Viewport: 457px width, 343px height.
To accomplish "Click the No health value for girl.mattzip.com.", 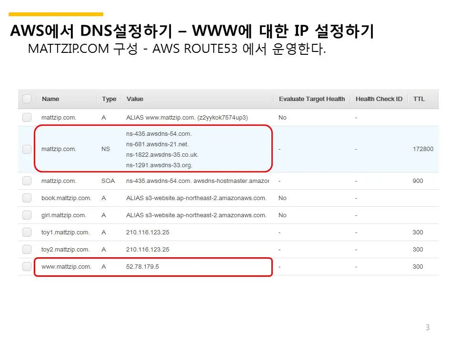I will 282,215.
